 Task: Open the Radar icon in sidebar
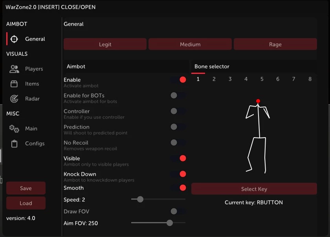tap(14, 99)
